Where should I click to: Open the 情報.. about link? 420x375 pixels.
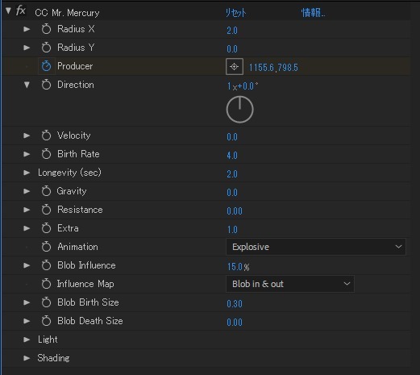click(x=313, y=13)
